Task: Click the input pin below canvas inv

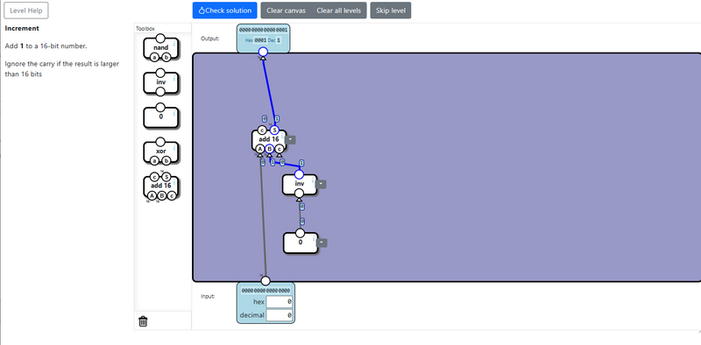Action: 299,193
